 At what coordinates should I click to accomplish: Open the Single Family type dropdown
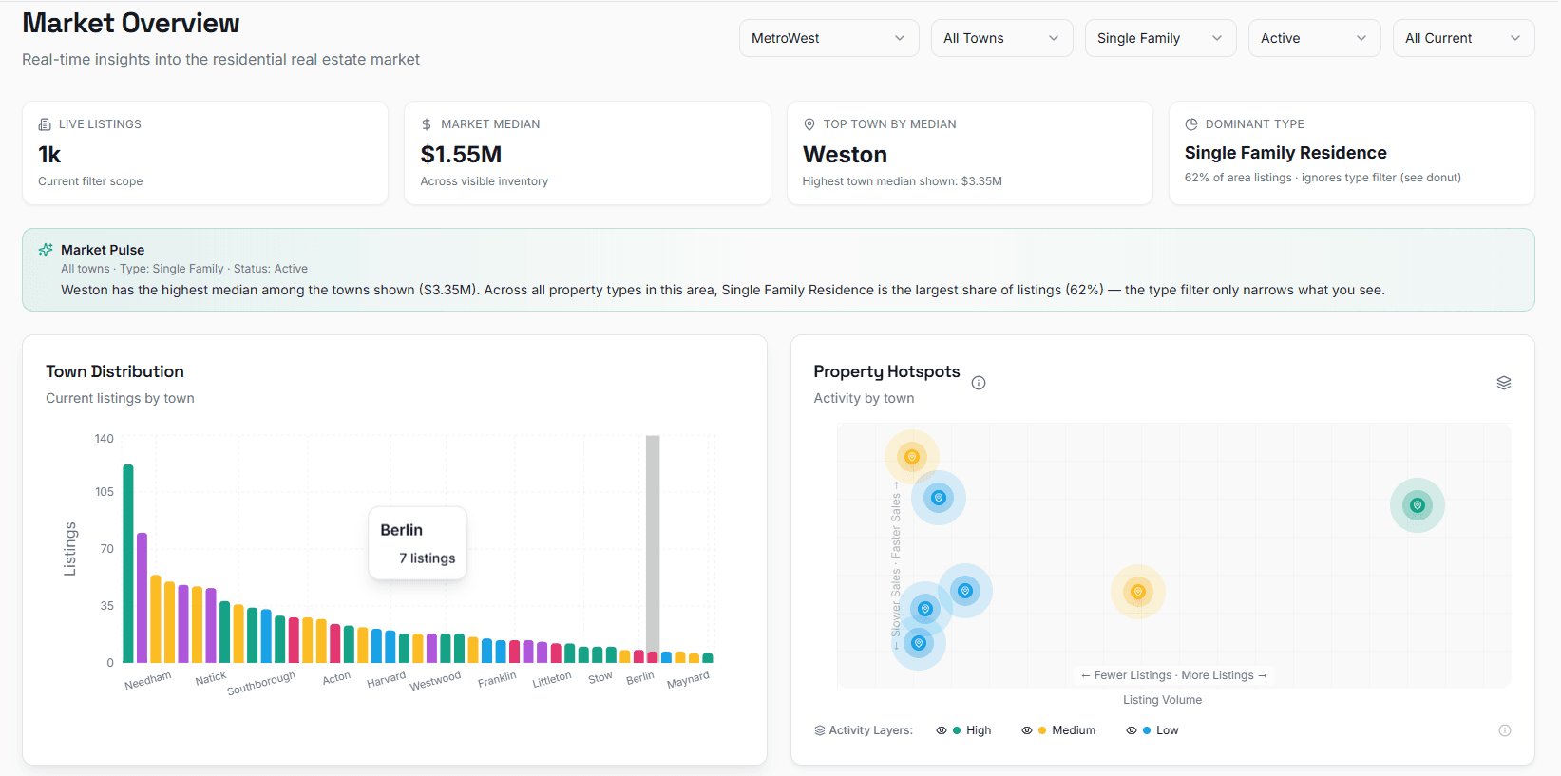[x=1160, y=38]
